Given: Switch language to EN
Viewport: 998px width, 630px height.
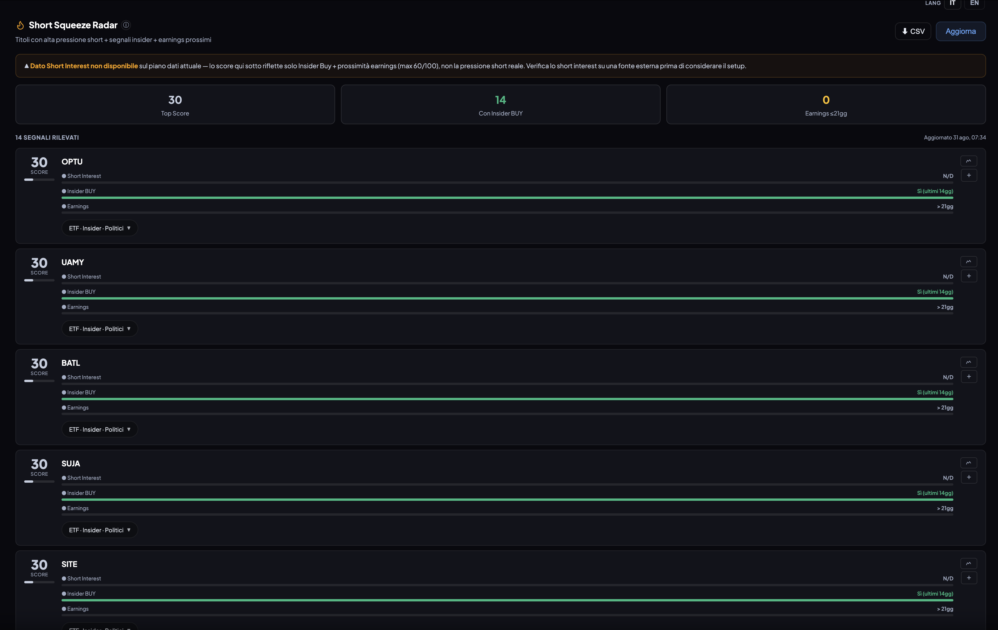Looking at the screenshot, I should pos(974,3).
